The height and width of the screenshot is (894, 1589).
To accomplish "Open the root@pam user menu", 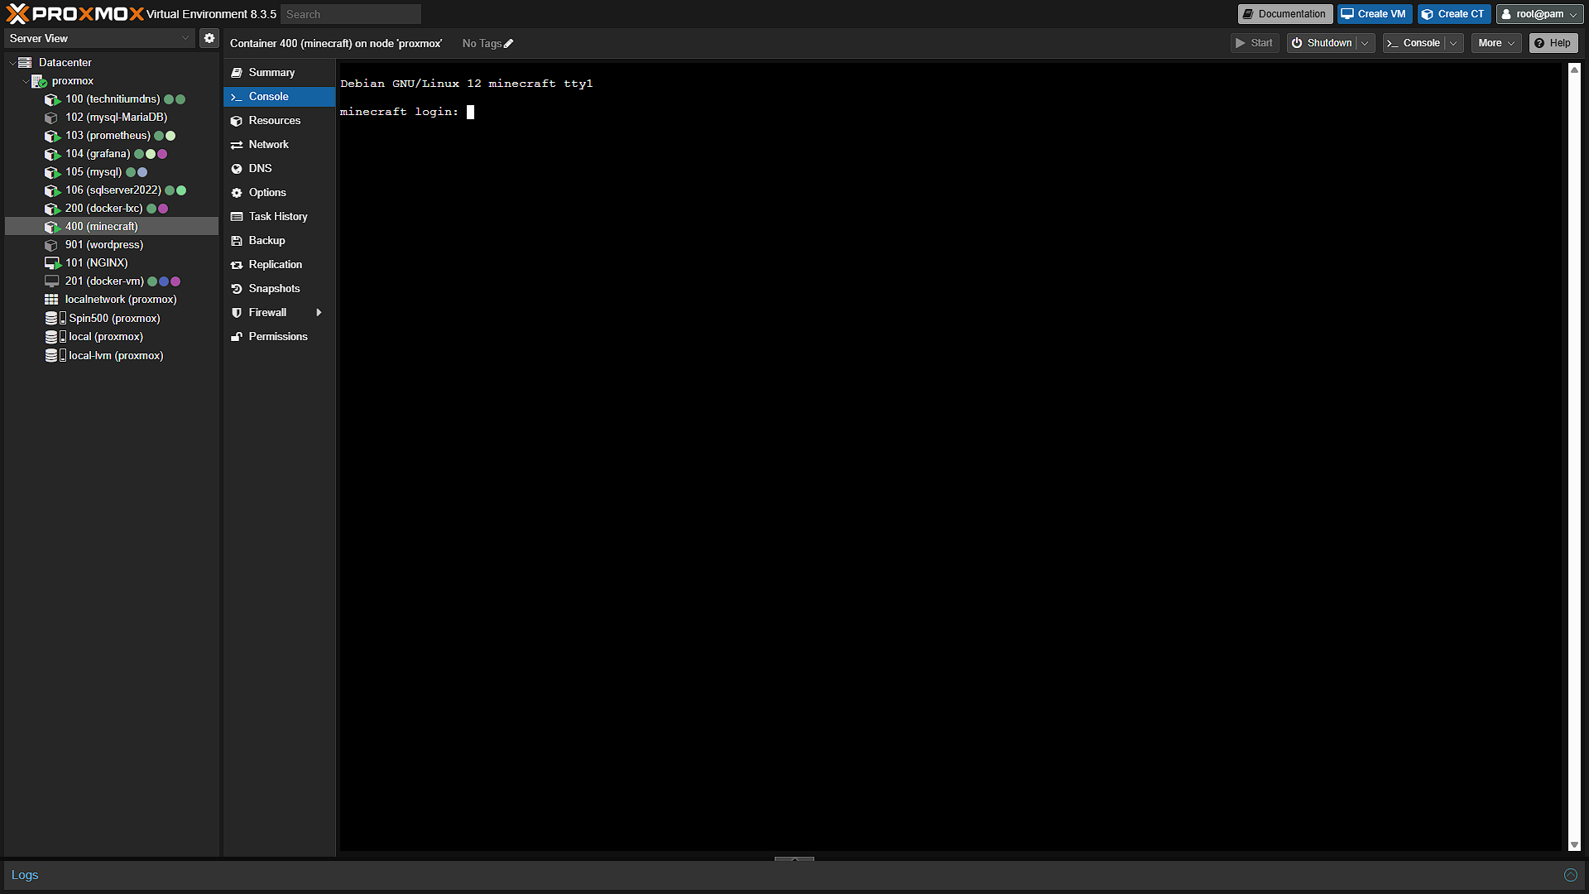I will click(1539, 14).
